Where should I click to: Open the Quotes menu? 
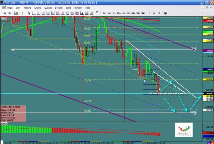(x=48, y=8)
